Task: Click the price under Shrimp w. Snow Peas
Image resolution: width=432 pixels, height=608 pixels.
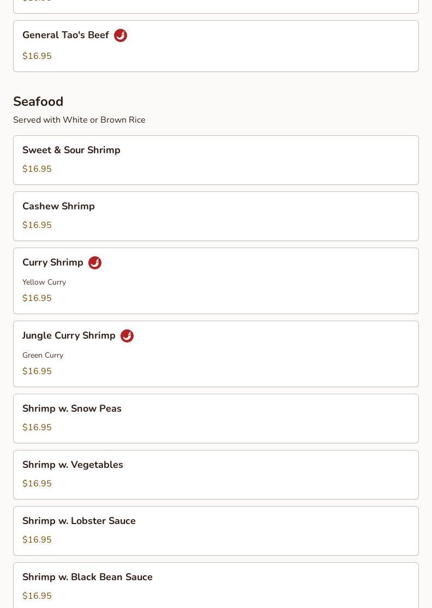Action: click(37, 428)
